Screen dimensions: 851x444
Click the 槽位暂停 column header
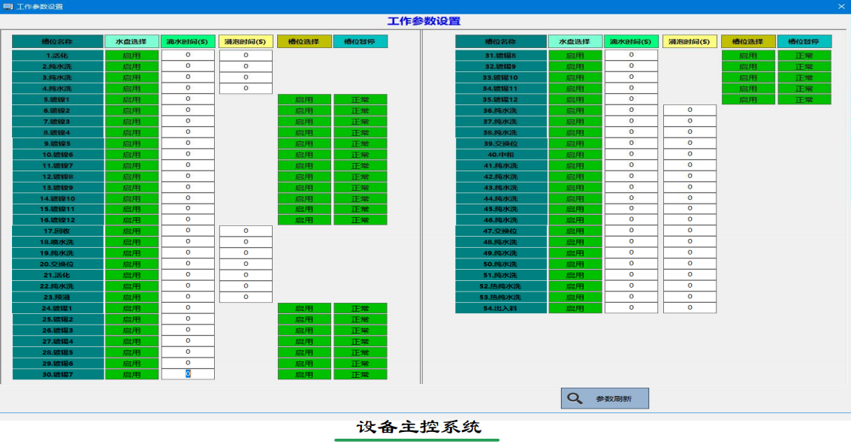(x=360, y=41)
